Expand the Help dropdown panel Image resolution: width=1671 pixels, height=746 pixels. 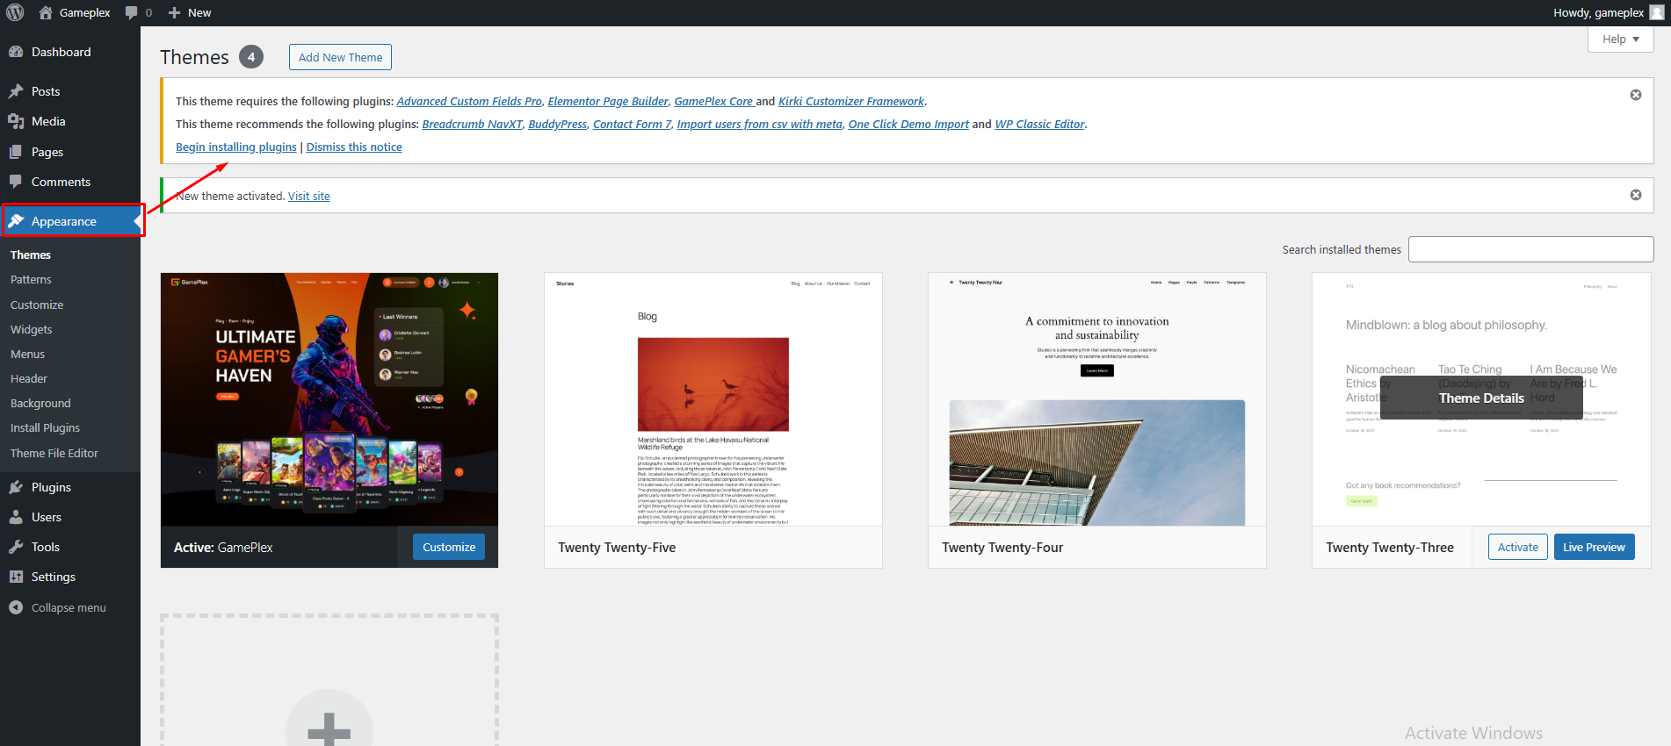point(1620,39)
